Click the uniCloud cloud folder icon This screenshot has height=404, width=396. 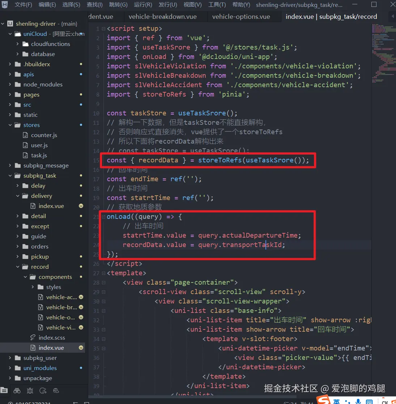click(18, 34)
